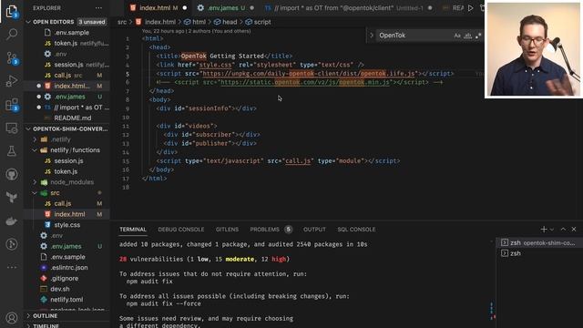The height and width of the screenshot is (328, 583).
Task: Expand the node_modules folder
Action: [72, 182]
